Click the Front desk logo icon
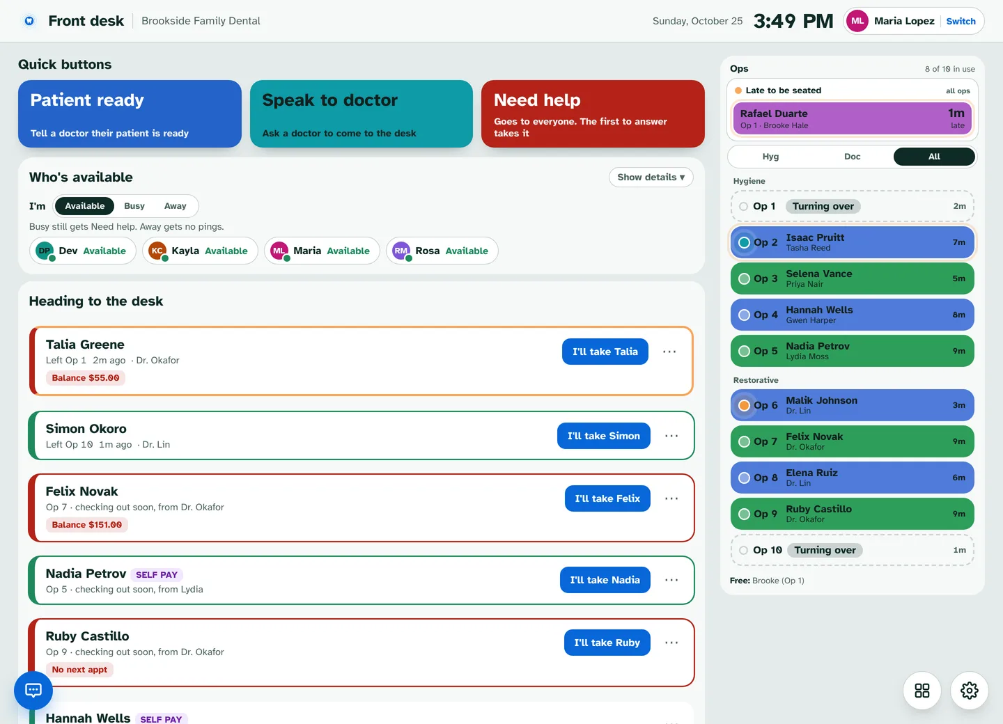This screenshot has width=1003, height=724. click(29, 21)
